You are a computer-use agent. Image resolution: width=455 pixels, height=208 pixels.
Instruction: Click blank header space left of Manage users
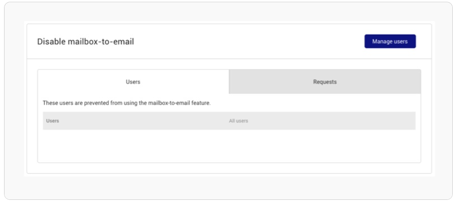click(247, 42)
